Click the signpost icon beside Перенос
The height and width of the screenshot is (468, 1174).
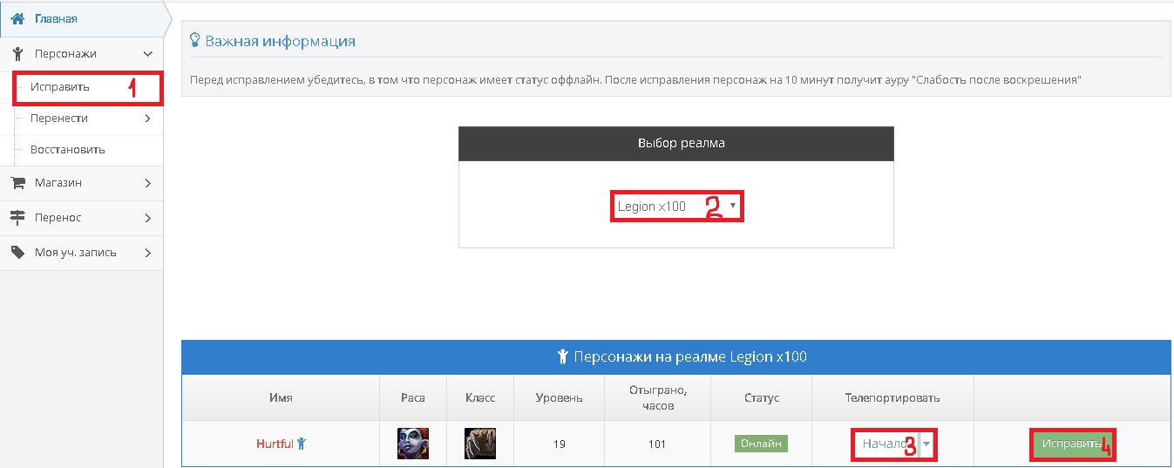coord(17,218)
